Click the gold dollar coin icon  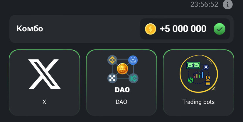[x=151, y=29]
